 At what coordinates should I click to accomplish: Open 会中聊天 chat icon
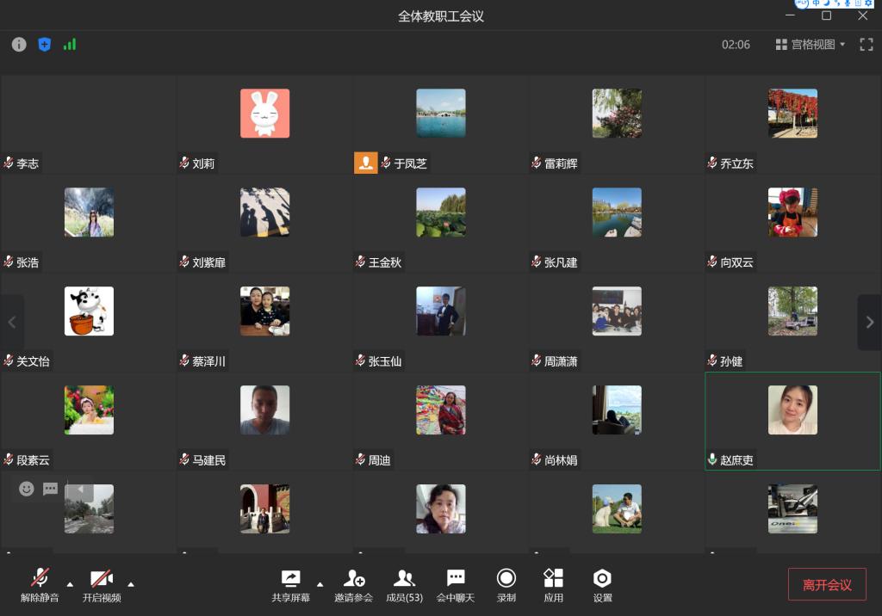456,584
